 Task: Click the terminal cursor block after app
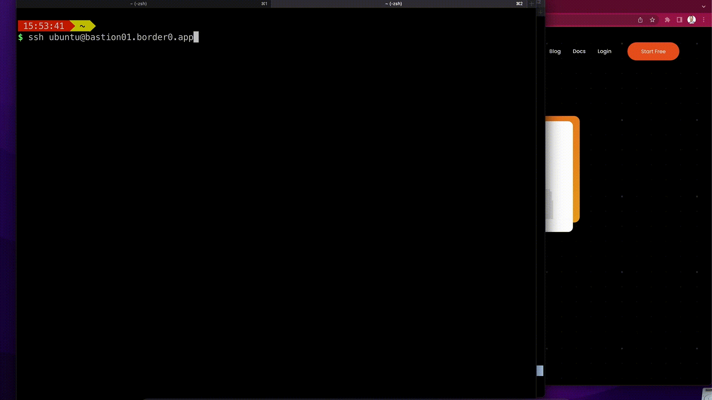tap(196, 37)
